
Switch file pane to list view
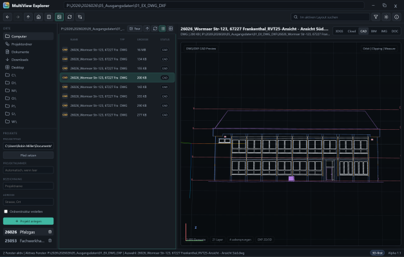point(163,28)
